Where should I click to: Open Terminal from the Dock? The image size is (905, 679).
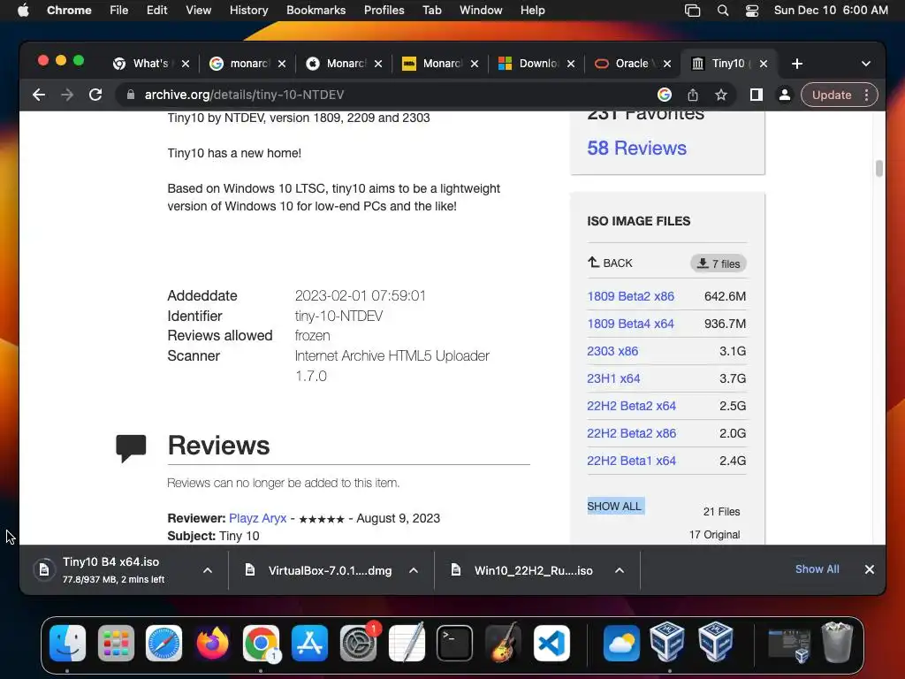(455, 644)
